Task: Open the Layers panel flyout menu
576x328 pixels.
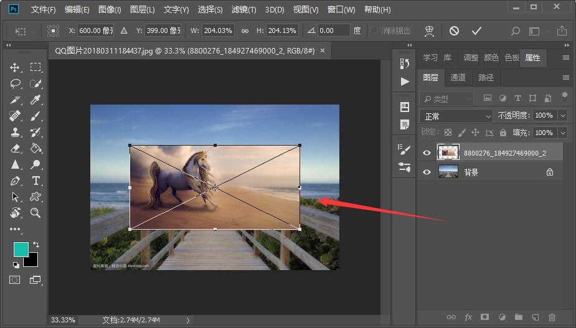Action: (565, 77)
